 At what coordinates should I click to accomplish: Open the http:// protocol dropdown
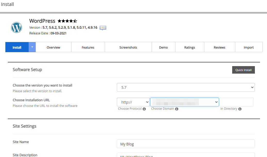coord(133,102)
